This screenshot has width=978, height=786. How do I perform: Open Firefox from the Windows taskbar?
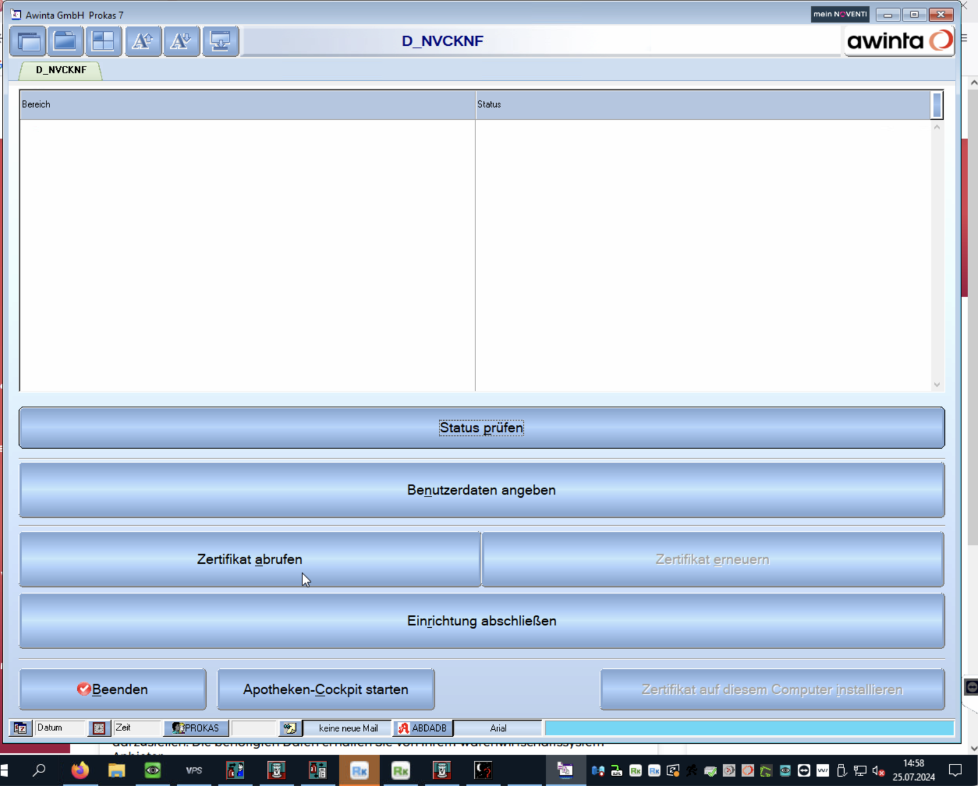pyautogui.click(x=79, y=771)
